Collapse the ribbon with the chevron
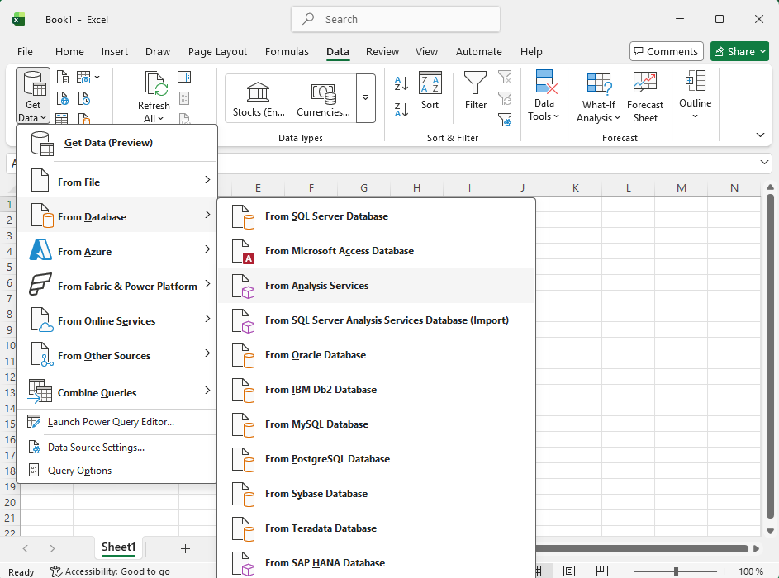Viewport: 779px width, 578px height. tap(760, 135)
